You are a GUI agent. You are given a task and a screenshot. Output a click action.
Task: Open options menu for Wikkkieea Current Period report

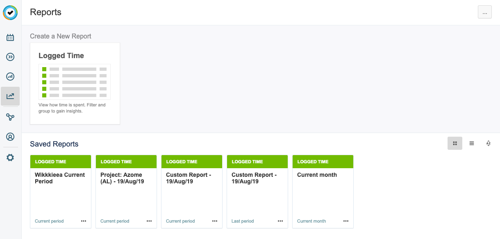pos(84,221)
